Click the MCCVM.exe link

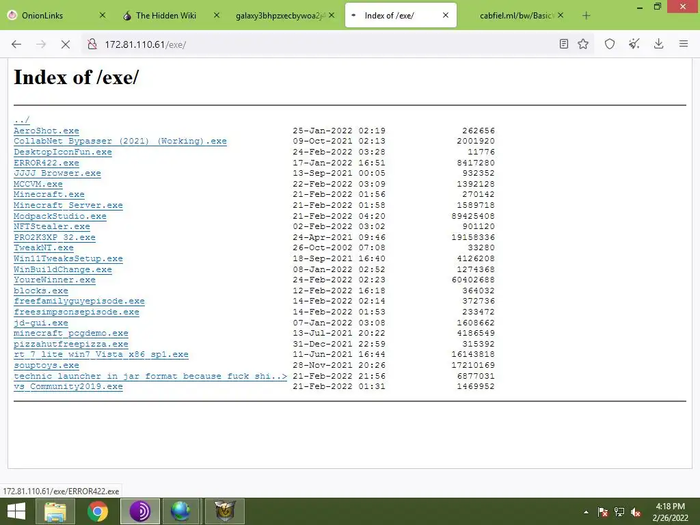pos(38,184)
